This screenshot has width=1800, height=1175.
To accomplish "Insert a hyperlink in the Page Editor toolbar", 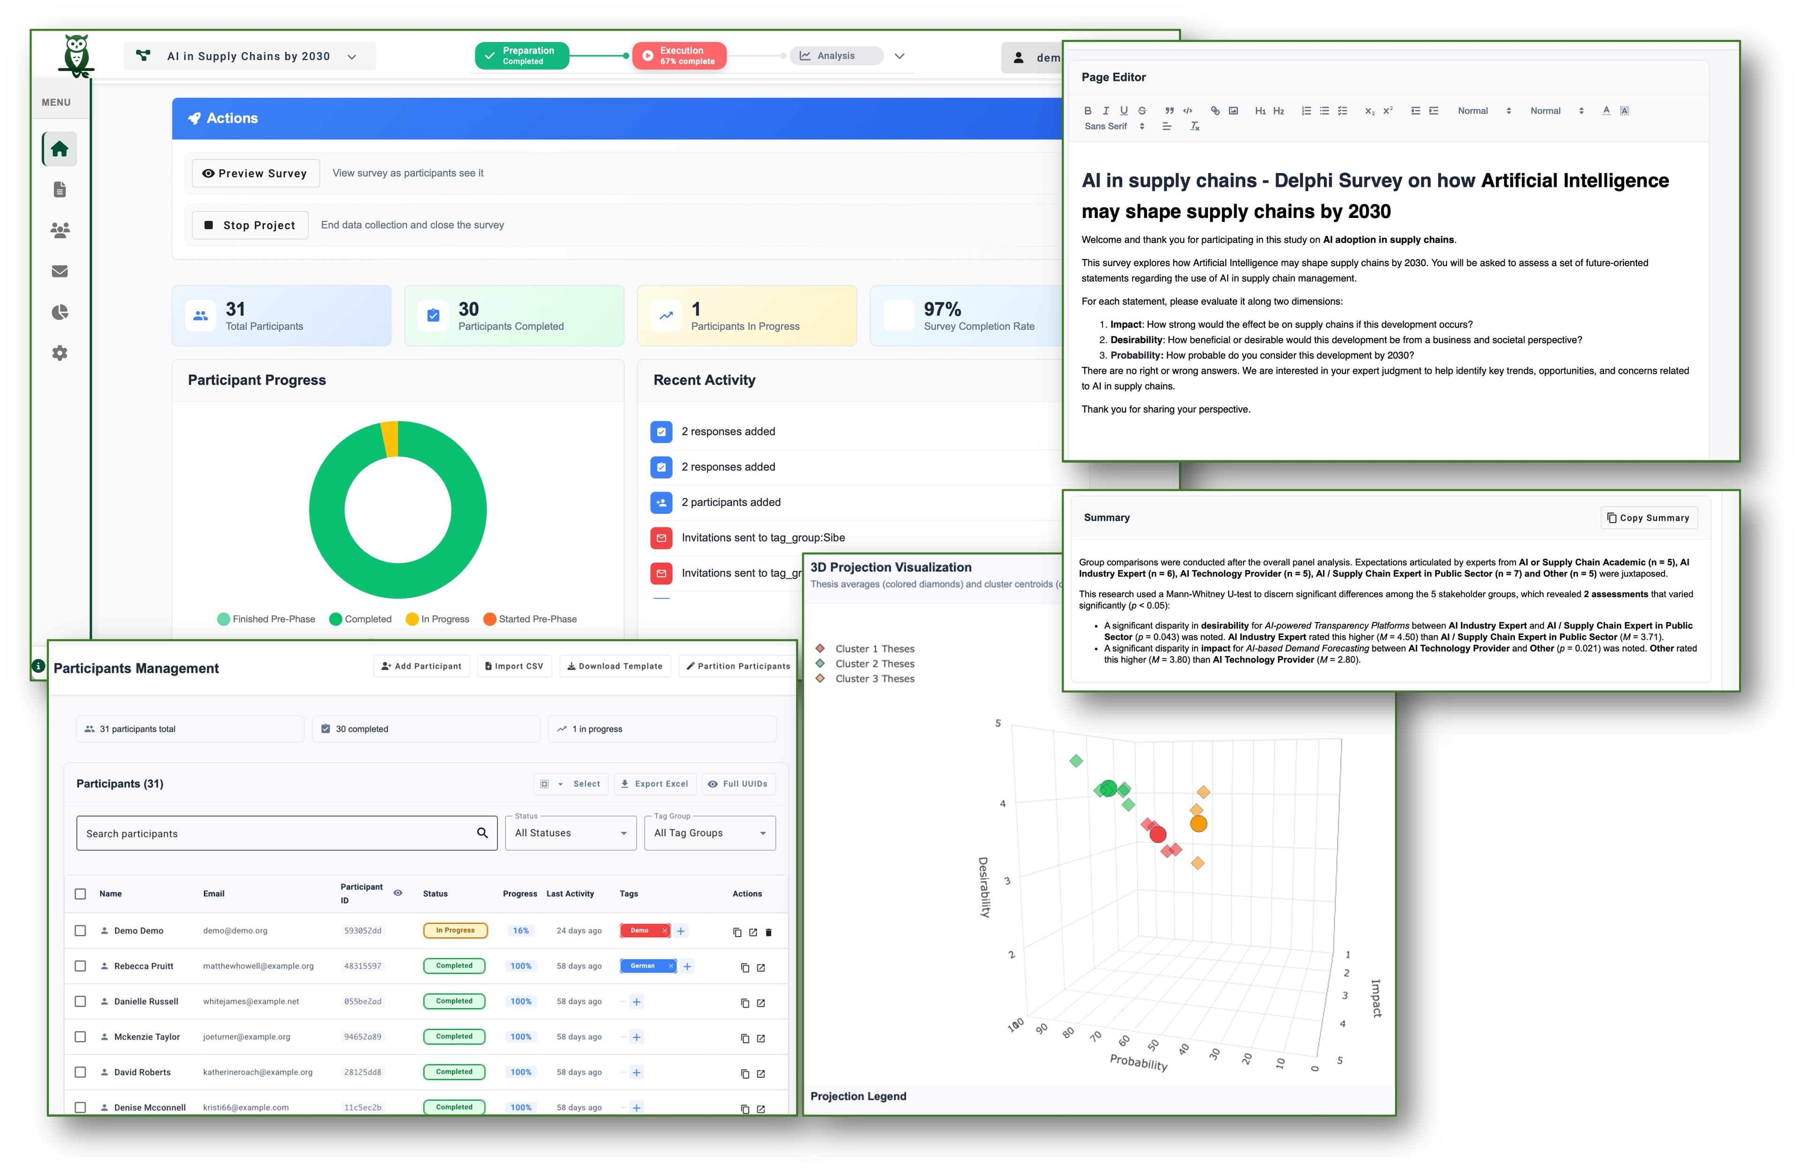I will [1215, 111].
